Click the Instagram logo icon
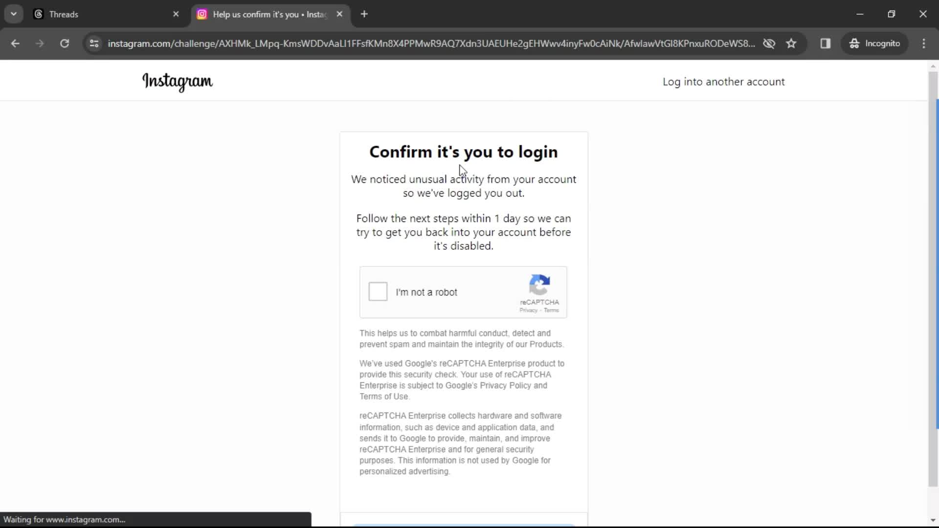The width and height of the screenshot is (939, 528). coord(178,81)
